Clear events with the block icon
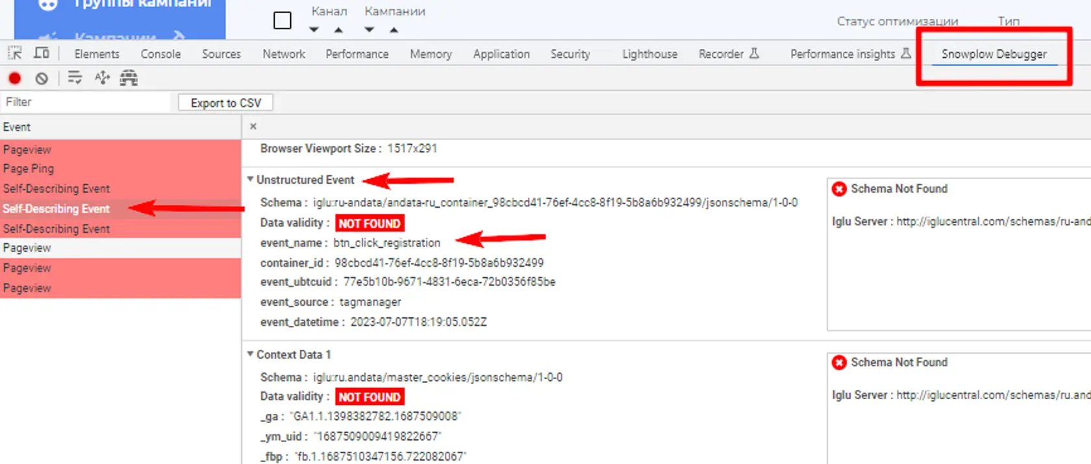 pos(42,79)
